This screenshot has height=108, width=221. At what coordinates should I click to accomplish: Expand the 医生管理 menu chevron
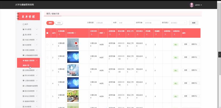tap(37, 35)
